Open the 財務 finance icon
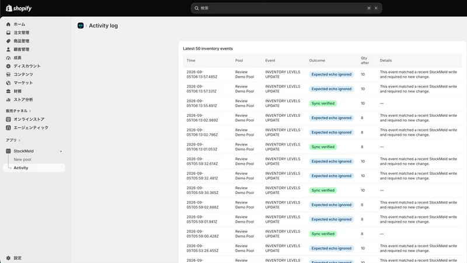467x263 pixels. tap(8, 91)
